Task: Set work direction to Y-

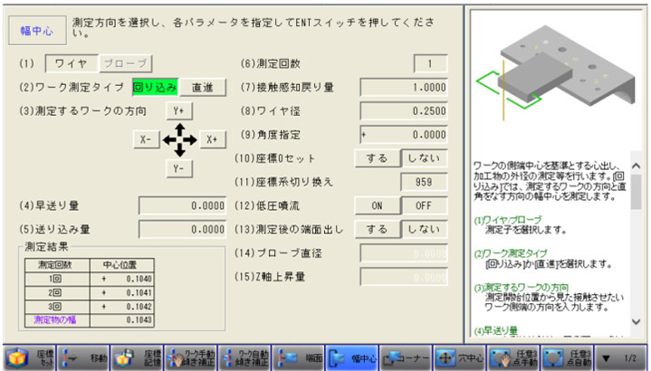Action: [179, 168]
